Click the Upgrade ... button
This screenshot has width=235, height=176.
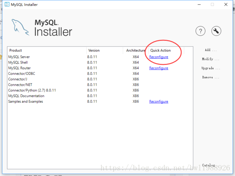(211, 68)
